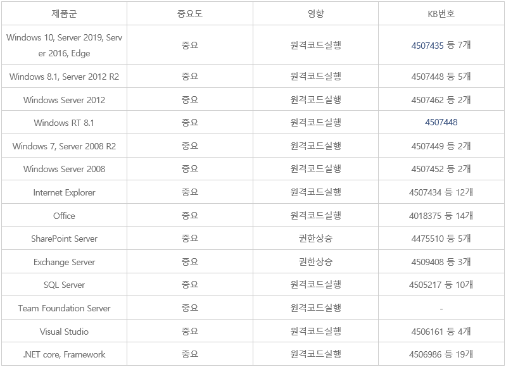Click the 중요도 column header
The width and height of the screenshot is (506, 367).
pyautogui.click(x=189, y=13)
